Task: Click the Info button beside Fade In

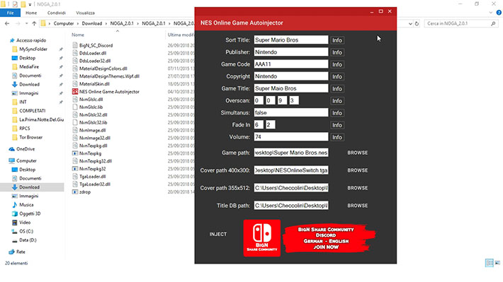Action: pyautogui.click(x=337, y=125)
